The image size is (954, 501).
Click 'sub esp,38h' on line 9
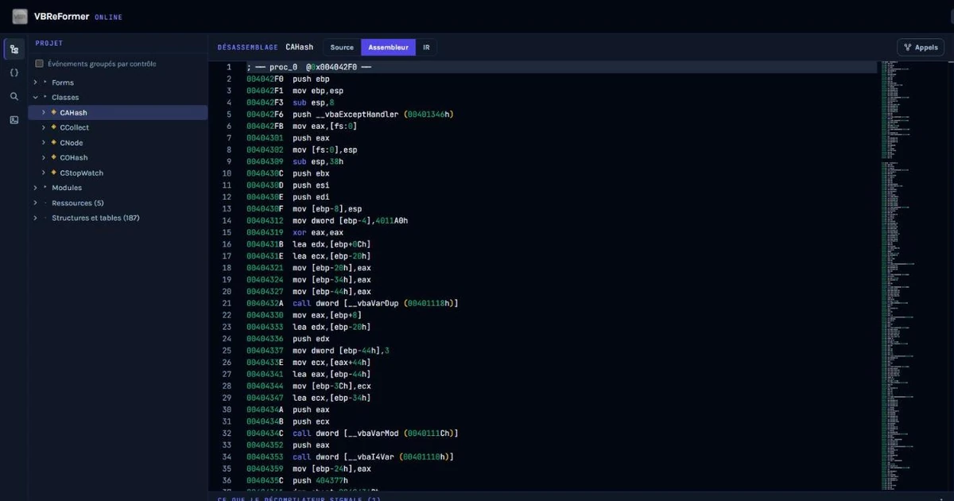318,161
